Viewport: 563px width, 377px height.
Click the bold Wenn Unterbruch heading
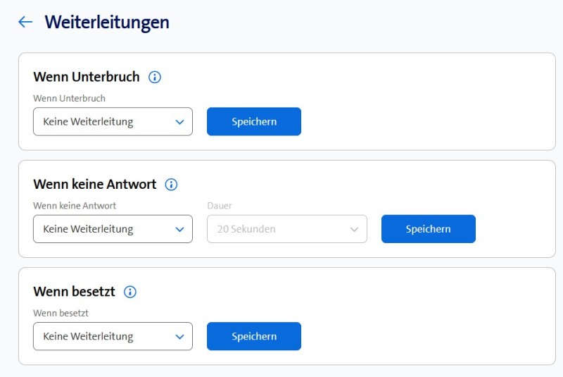87,77
